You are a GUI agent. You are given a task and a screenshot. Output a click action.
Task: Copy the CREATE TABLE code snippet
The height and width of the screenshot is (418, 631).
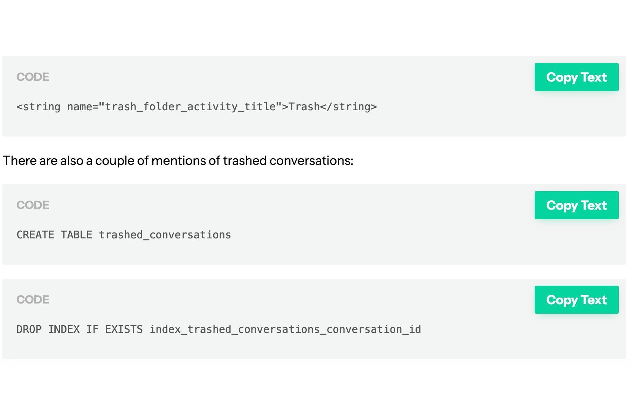click(x=576, y=205)
